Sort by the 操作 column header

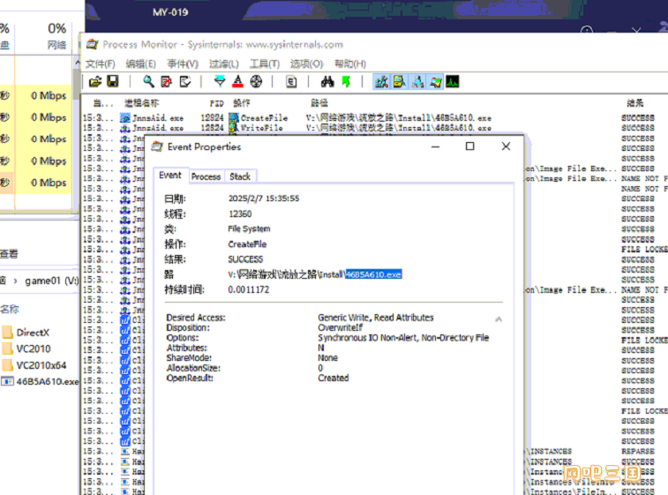pyautogui.click(x=242, y=103)
